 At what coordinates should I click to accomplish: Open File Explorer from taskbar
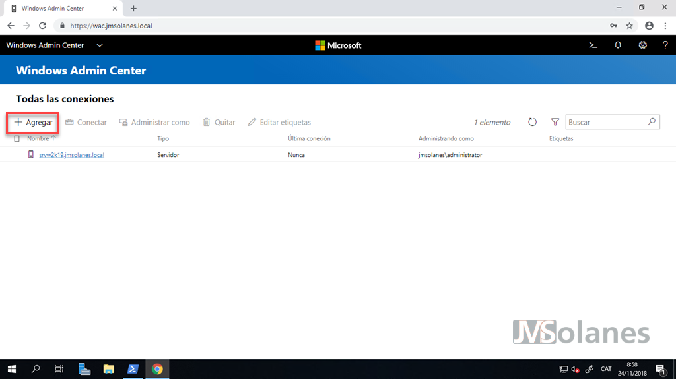(x=109, y=369)
